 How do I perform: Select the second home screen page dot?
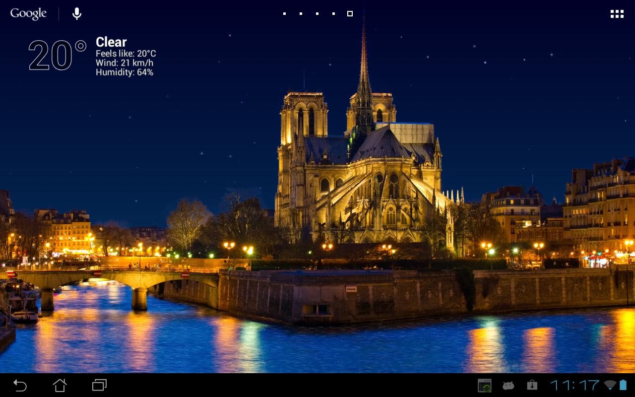[x=301, y=14]
